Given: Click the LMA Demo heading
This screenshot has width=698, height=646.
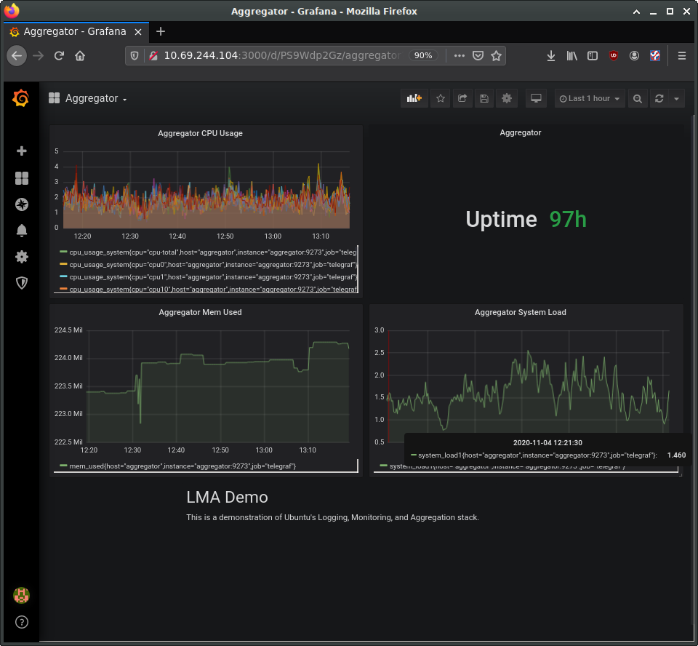Looking at the screenshot, I should click(227, 497).
